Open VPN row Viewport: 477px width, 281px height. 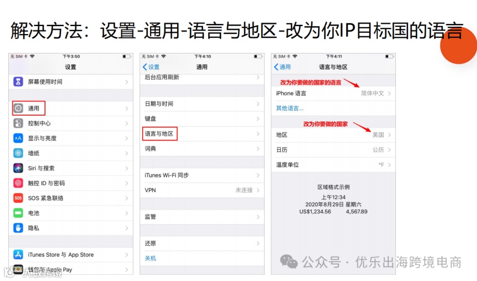pos(202,190)
